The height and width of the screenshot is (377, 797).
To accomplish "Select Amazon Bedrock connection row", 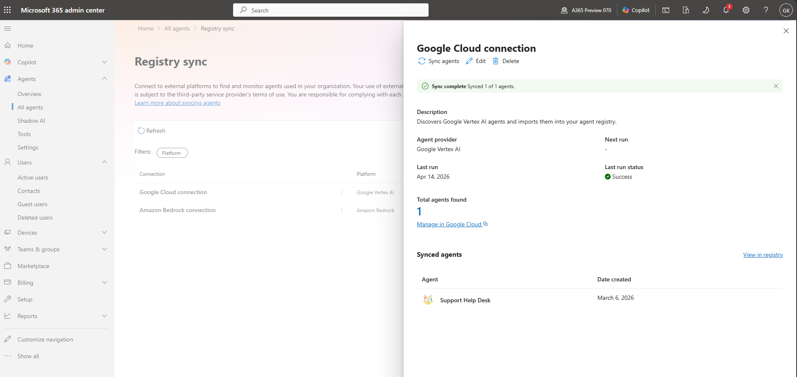I will [x=178, y=210].
